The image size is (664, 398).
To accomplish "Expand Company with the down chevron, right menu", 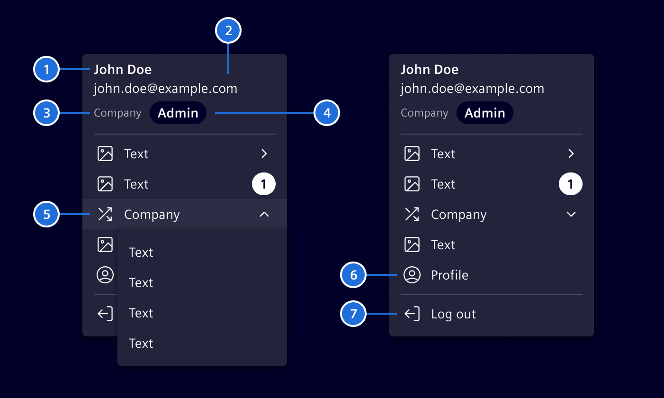I will point(571,214).
